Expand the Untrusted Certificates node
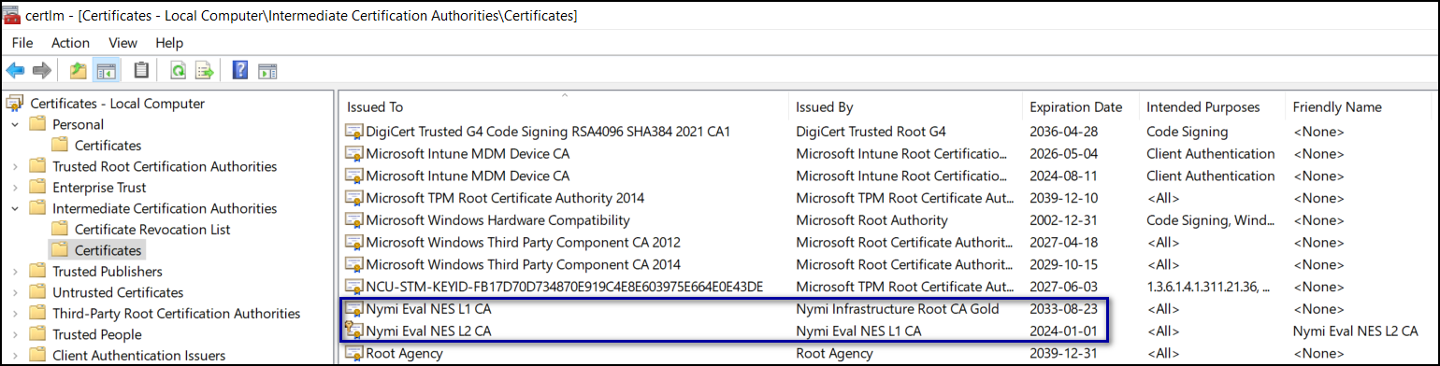 [x=15, y=292]
